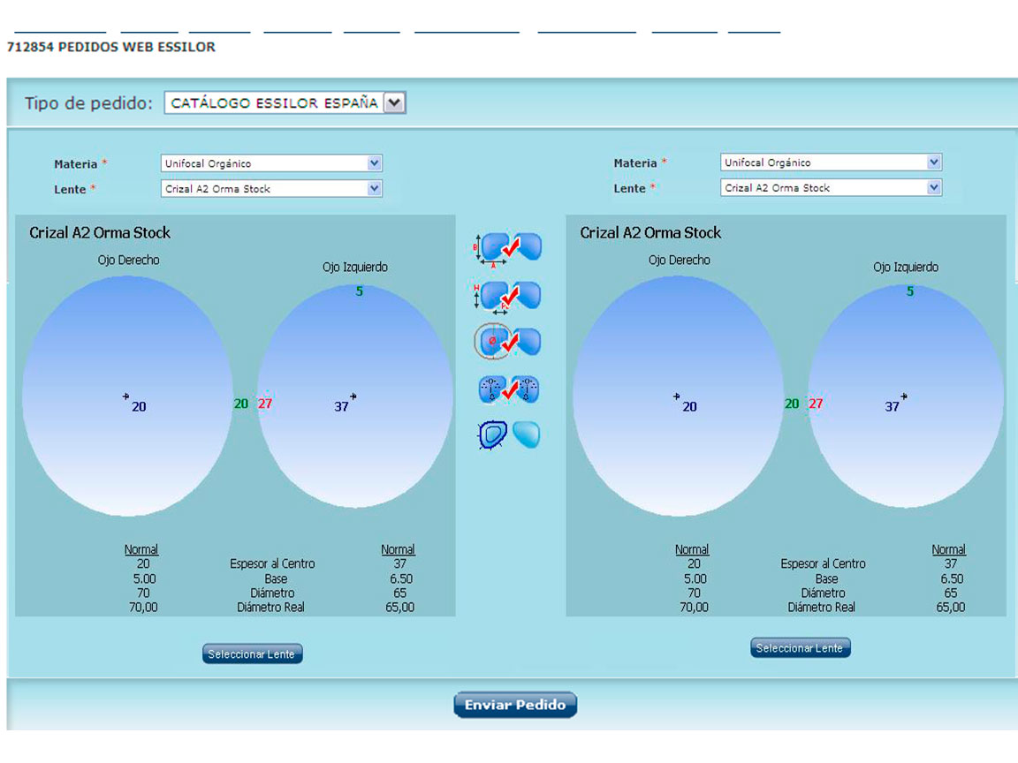Click the left panel's Normal link above 37
The height and width of the screenshot is (763, 1018).
398,549
